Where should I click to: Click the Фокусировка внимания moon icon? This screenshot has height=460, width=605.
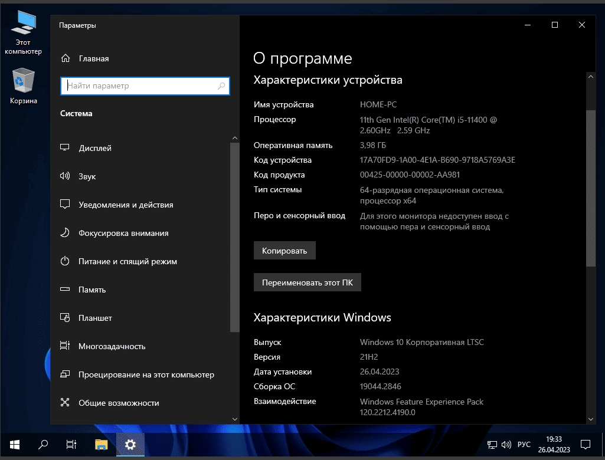click(65, 232)
